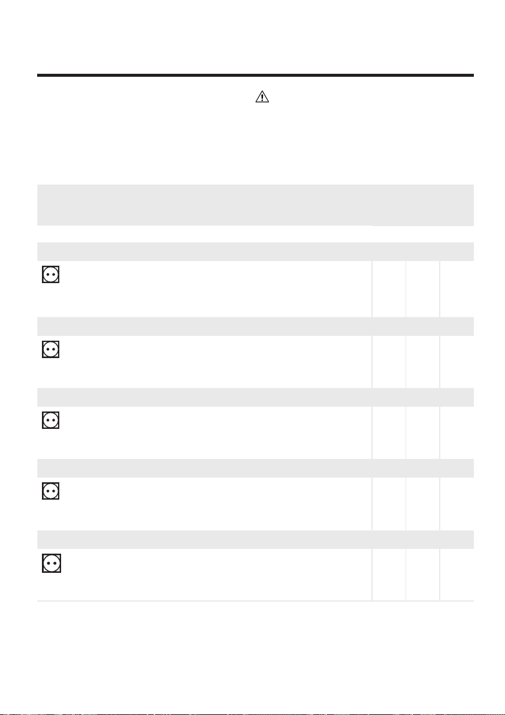505x715 pixels.
Task: Click the middle narrow column cell in the second row
Action: (x=422, y=362)
